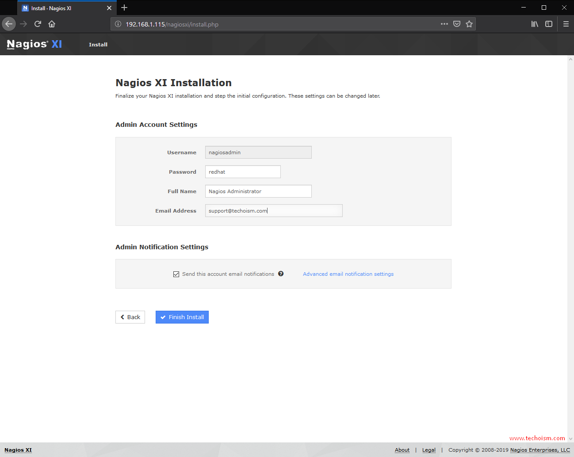Click the Back button
Viewport: 574px width, 457px height.
pos(130,317)
